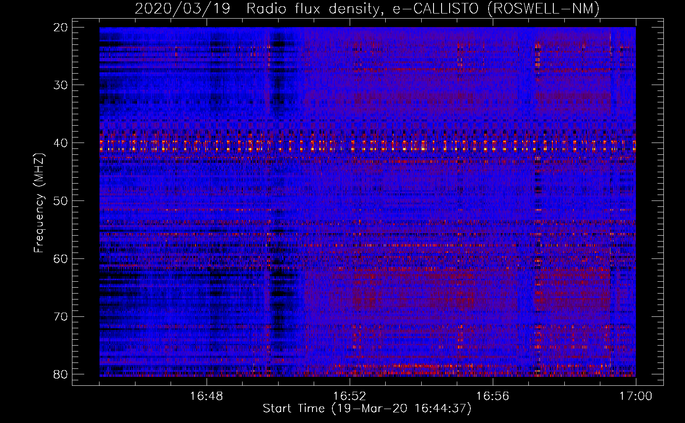This screenshot has height=423, width=685.
Task: Click the 16:56 time tick label
Action: (493, 396)
